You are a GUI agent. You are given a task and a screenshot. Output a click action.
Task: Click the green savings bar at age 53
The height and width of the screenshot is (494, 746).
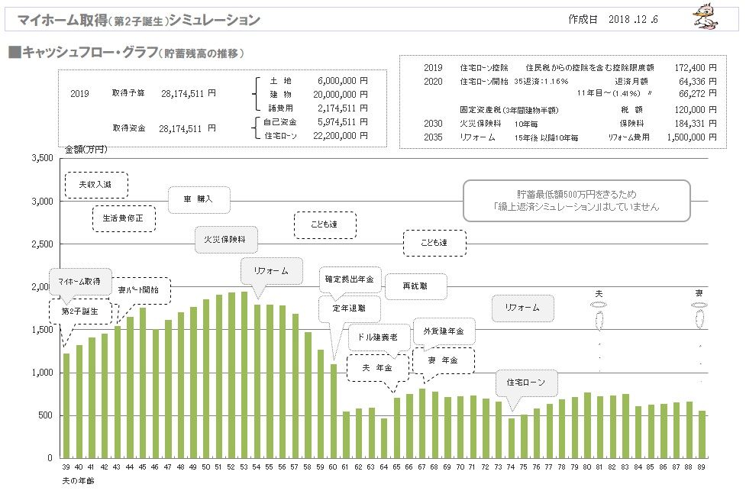[x=244, y=374]
